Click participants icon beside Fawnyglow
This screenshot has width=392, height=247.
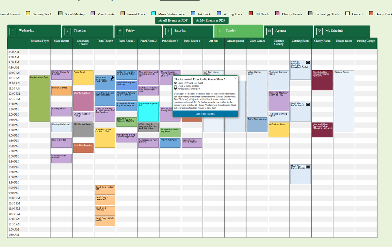175,89
